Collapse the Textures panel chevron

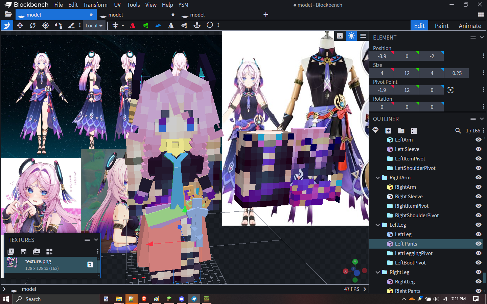[96, 240]
